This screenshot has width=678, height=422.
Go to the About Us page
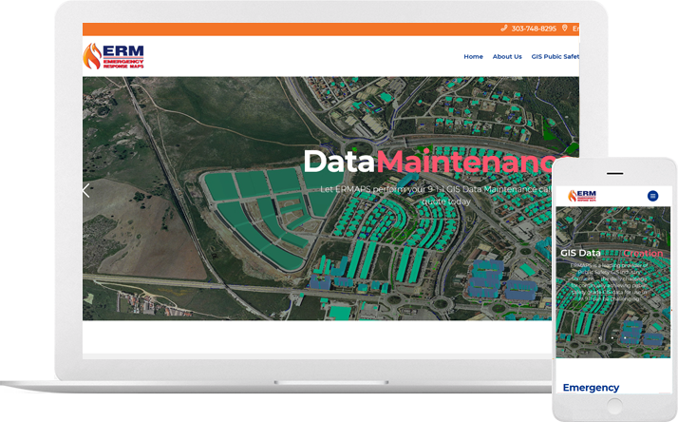pos(507,57)
